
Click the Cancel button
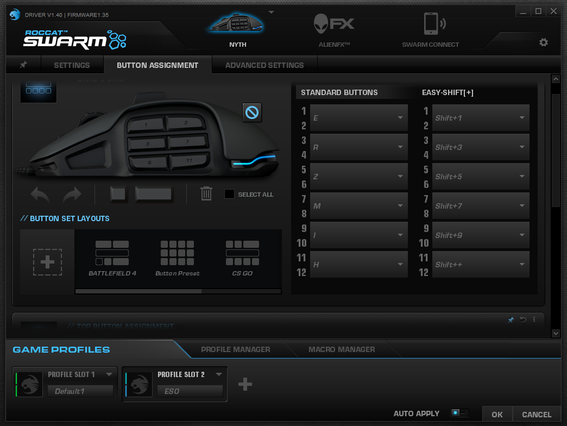(537, 415)
